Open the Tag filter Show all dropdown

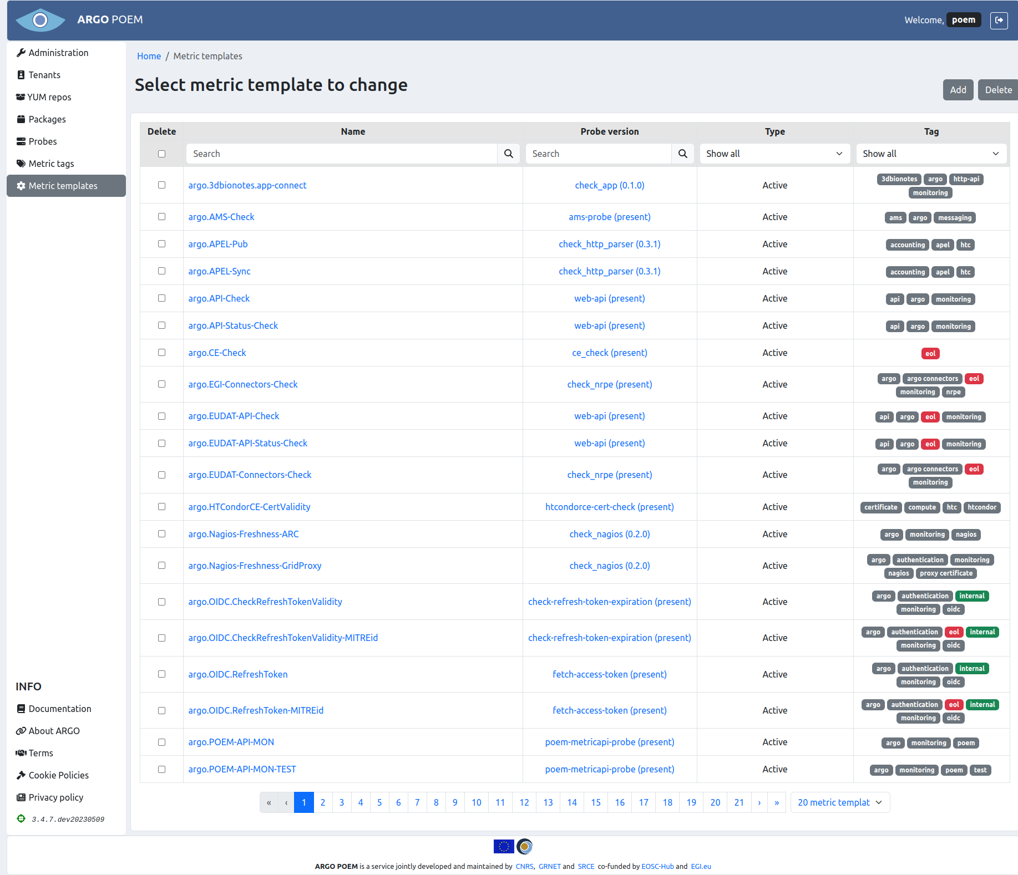pyautogui.click(x=931, y=154)
